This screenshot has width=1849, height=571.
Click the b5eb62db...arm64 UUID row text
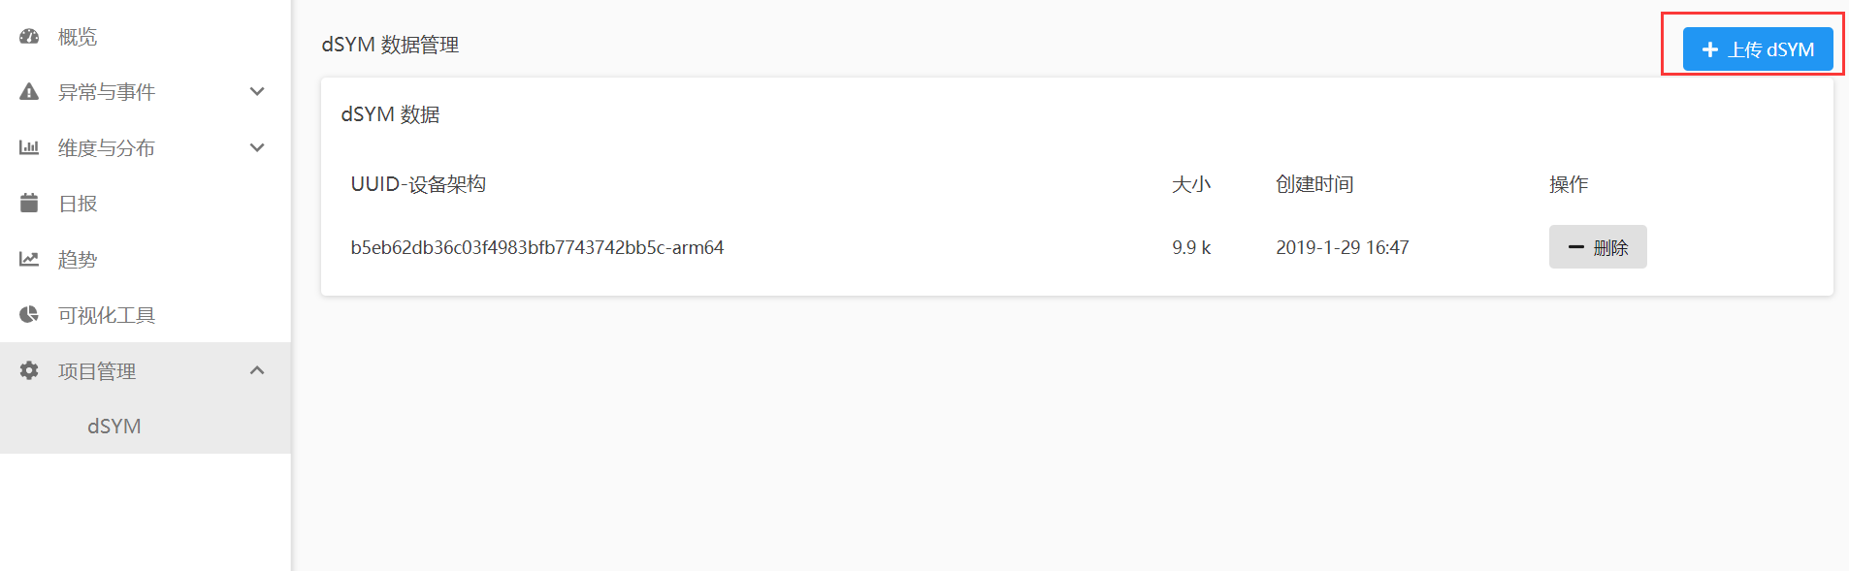[536, 247]
